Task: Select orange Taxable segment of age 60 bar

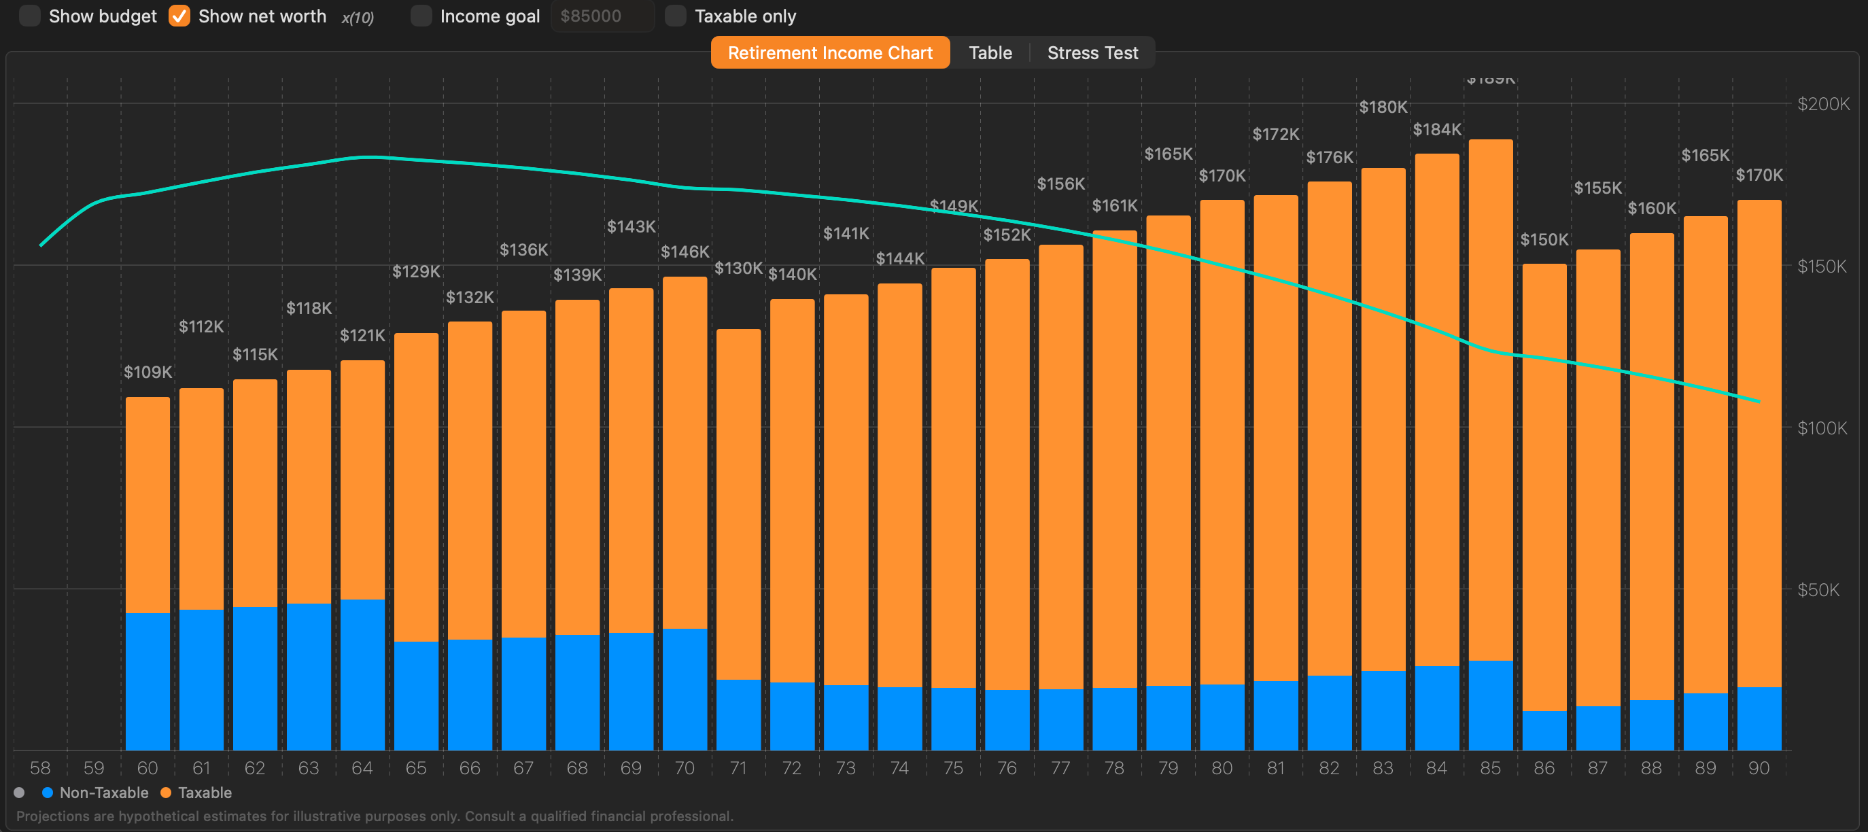Action: 148,506
